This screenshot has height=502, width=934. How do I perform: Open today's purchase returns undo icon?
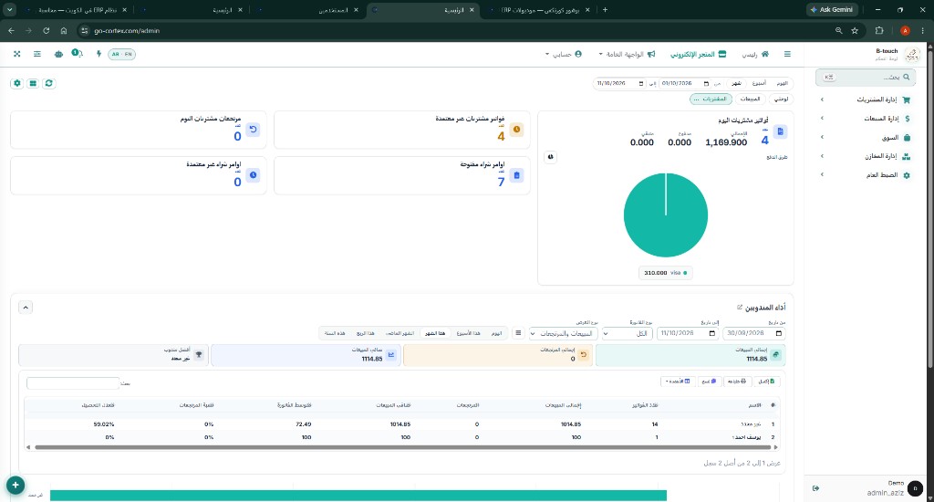254,130
